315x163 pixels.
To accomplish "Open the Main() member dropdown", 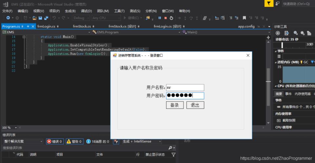I will pos(226,32).
